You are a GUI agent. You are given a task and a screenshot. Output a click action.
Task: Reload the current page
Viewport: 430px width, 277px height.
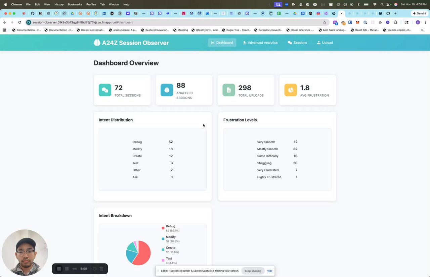coord(19,22)
